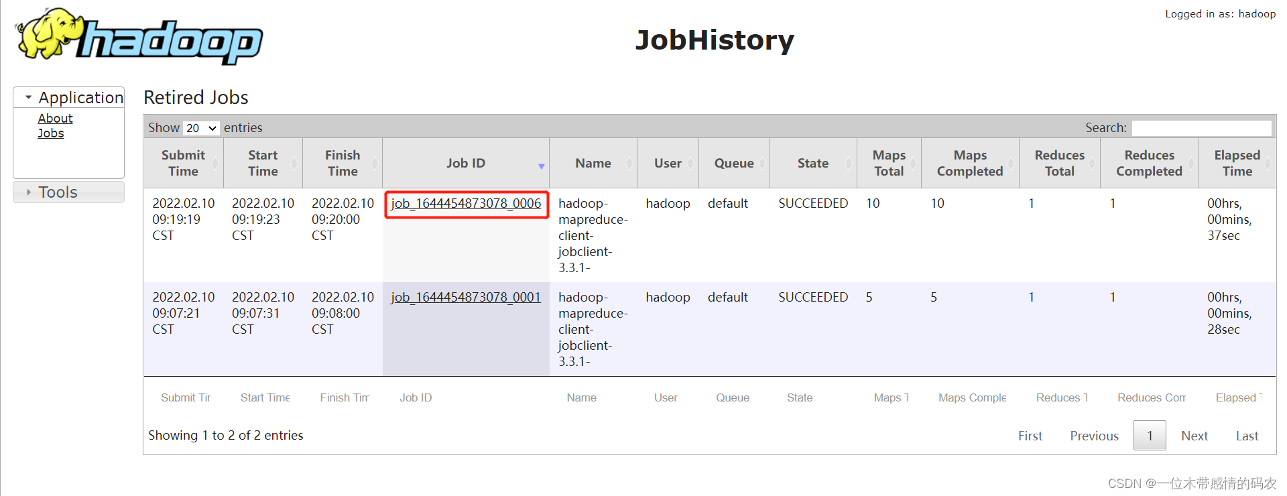1287x496 pixels.
Task: Open job_1644454873078_0006 details
Action: 466,204
